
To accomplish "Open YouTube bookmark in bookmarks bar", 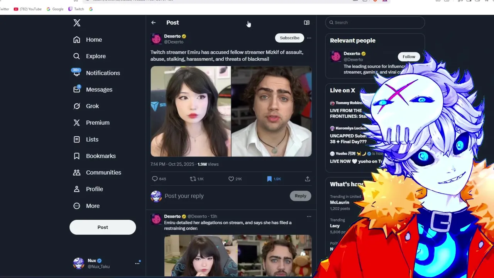I will pos(27,9).
